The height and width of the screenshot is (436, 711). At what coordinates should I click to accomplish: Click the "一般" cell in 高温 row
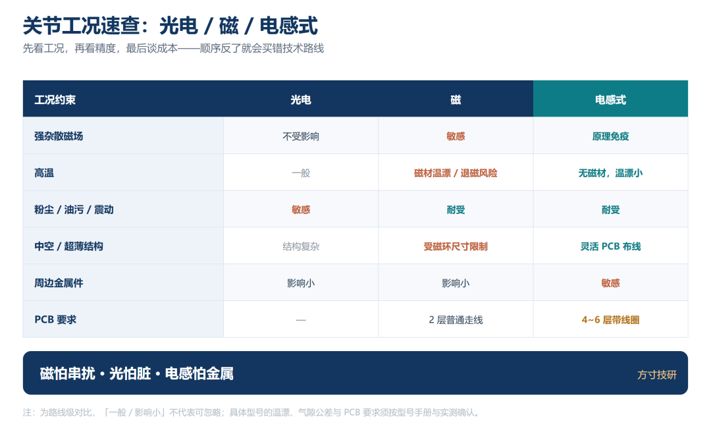[x=301, y=173]
